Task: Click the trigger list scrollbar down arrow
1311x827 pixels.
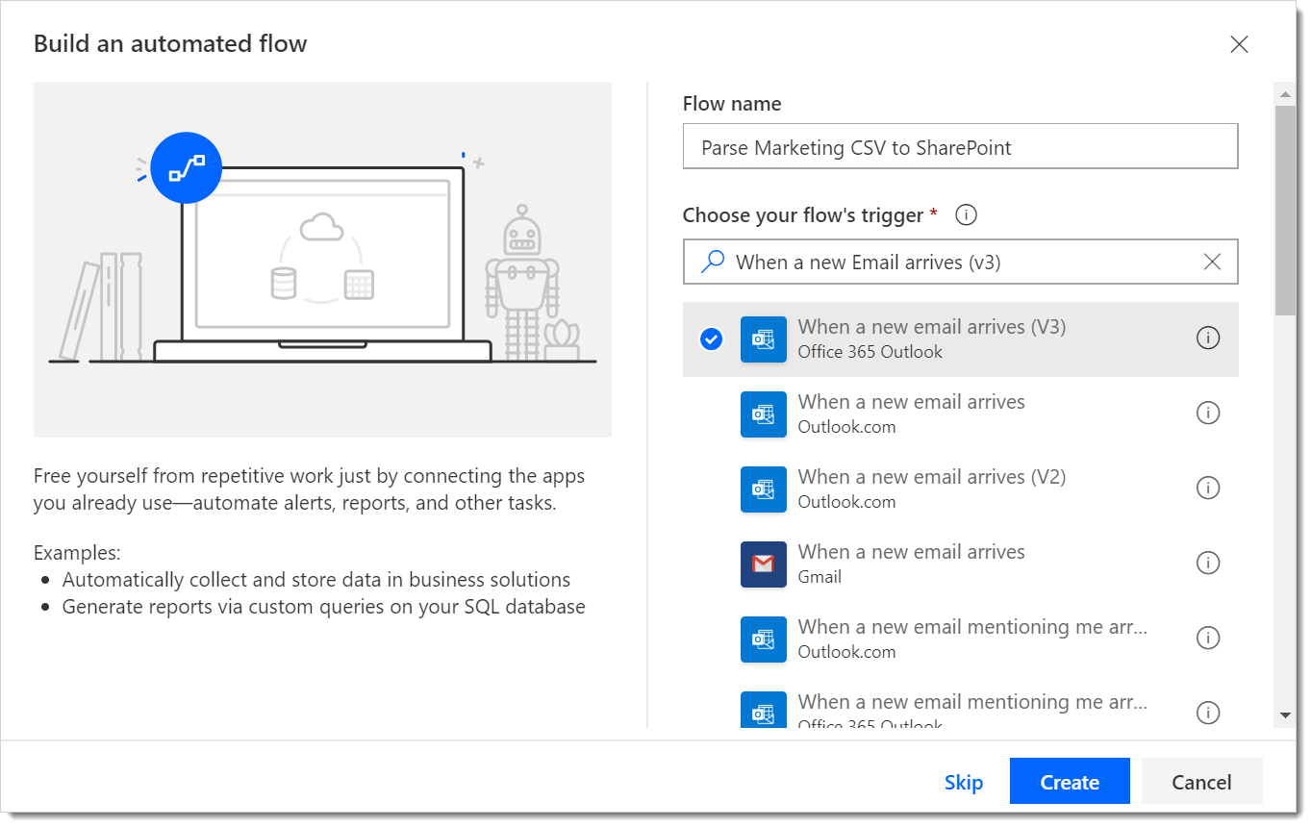Action: pyautogui.click(x=1285, y=715)
